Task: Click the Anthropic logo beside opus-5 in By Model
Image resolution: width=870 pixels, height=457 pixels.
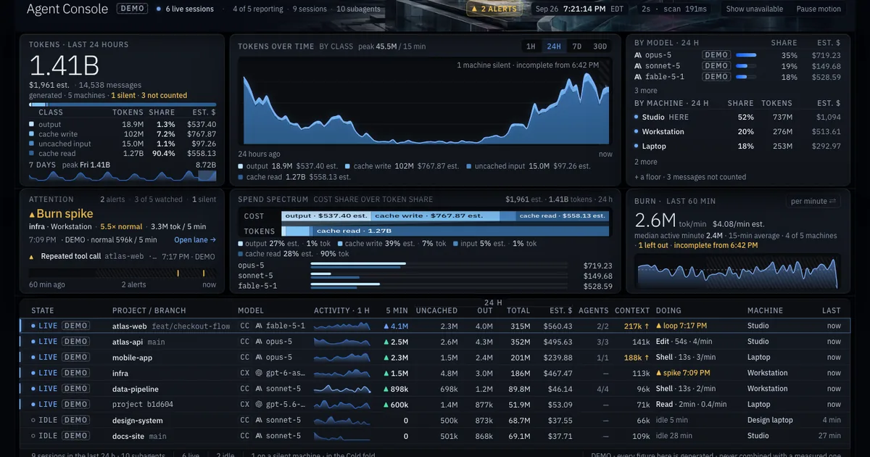Action: (638, 55)
